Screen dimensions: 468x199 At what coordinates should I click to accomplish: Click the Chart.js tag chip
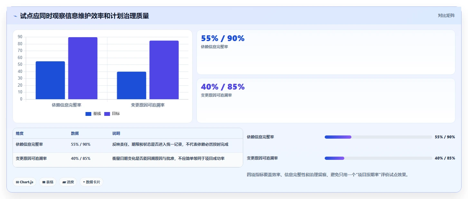(x=24, y=182)
